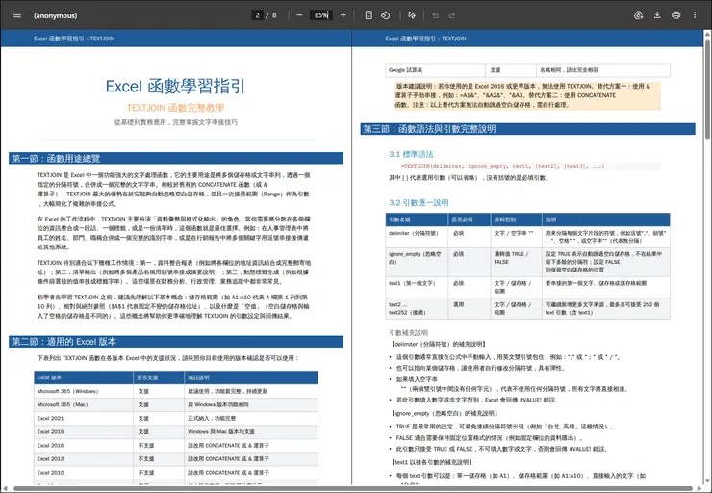Click the vertical scrollbar thumb
The height and width of the screenshot is (493, 712).
pos(707,90)
